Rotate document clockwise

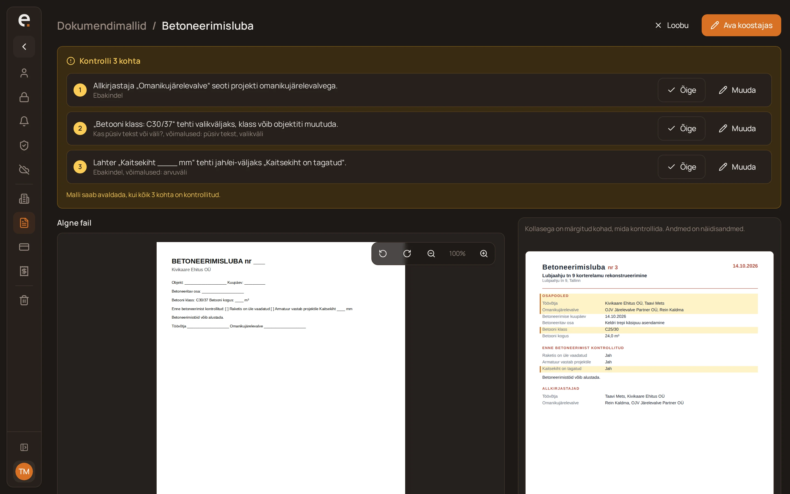point(407,254)
